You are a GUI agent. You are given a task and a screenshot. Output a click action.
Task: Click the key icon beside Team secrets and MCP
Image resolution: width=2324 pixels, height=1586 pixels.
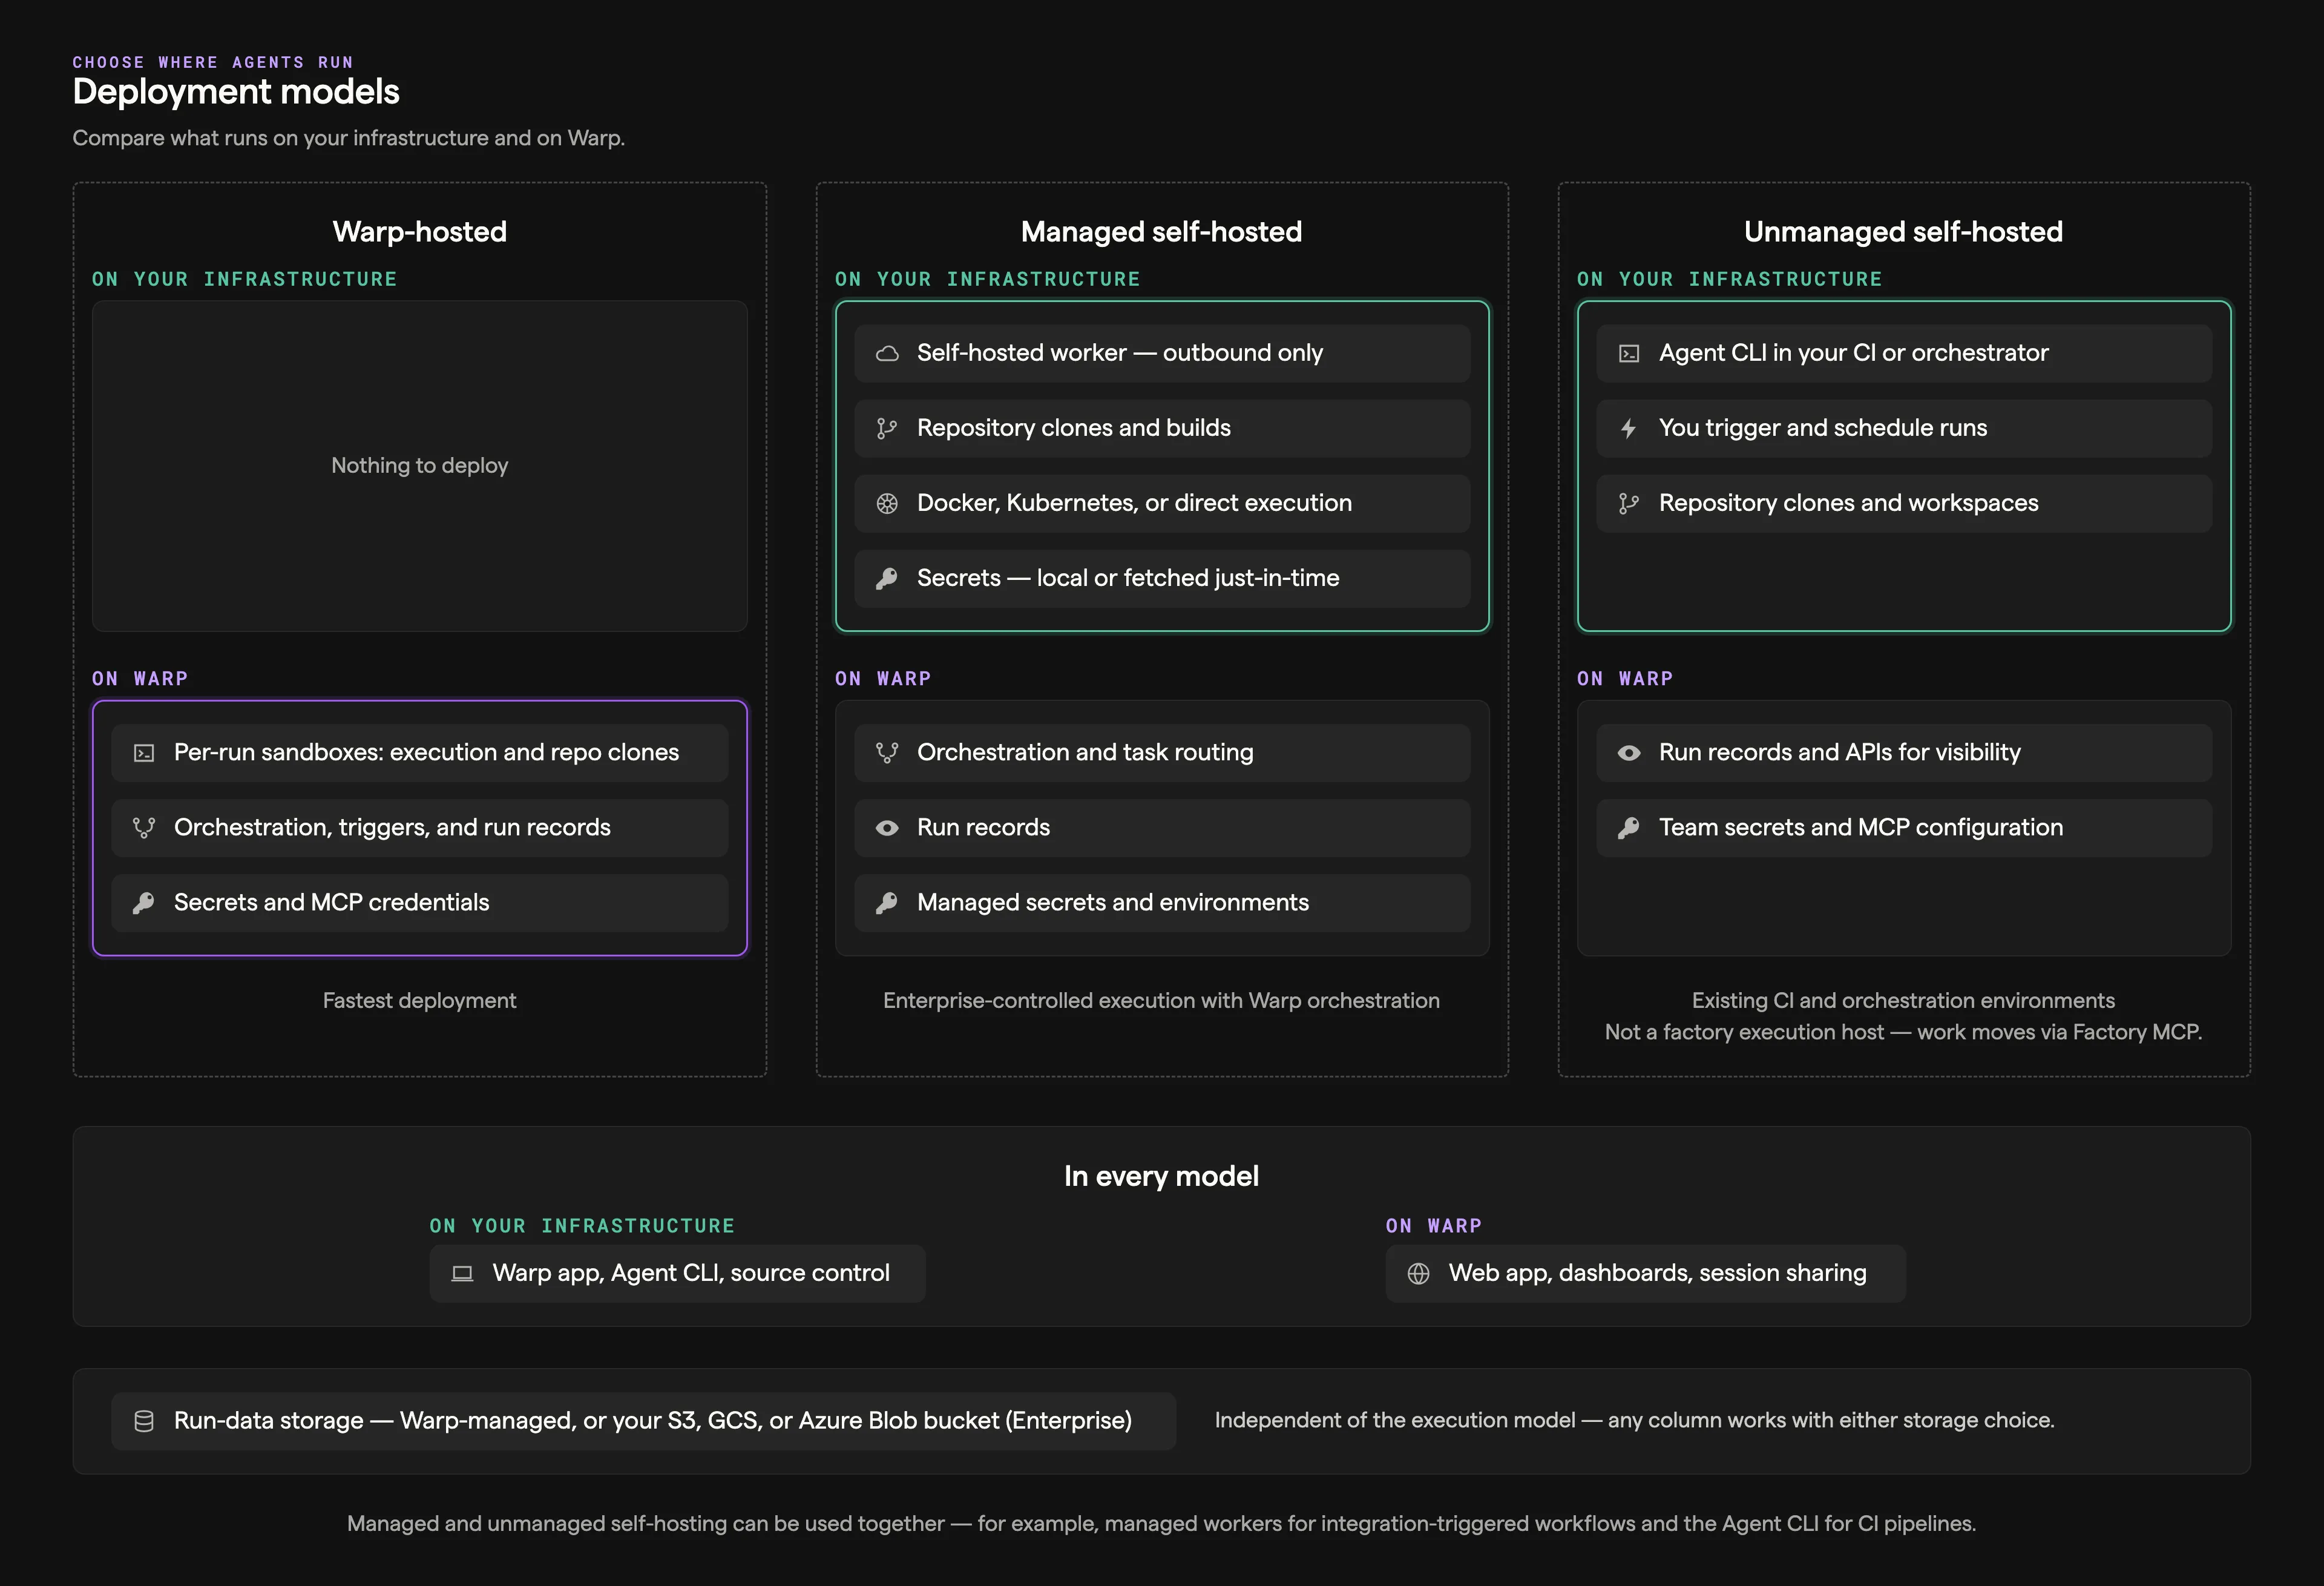[1629, 828]
